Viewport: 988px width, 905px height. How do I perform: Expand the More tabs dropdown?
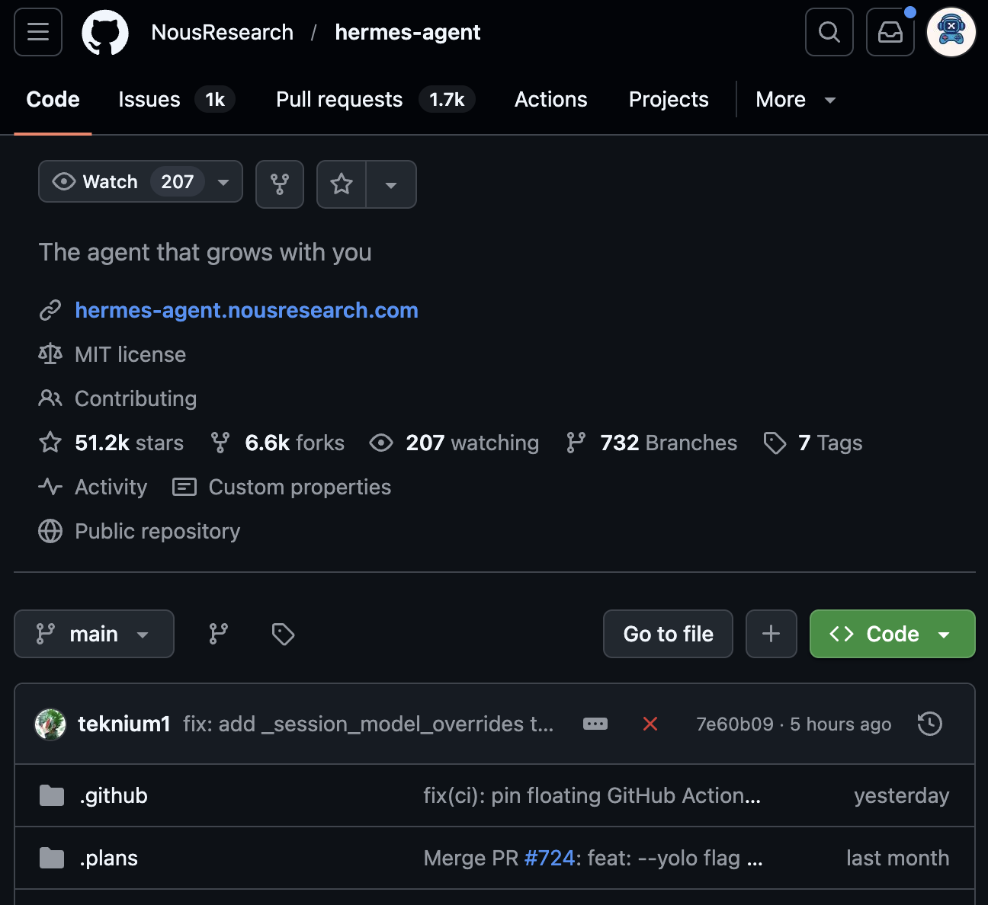(796, 99)
